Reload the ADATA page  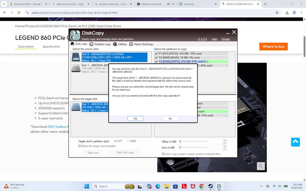click(x=19, y=12)
